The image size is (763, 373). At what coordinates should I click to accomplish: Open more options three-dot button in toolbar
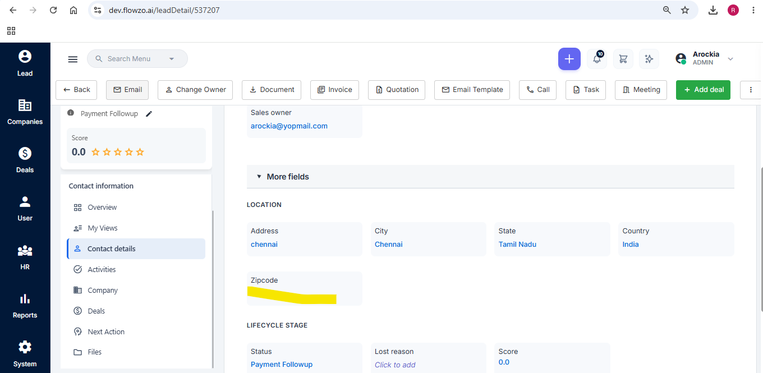[x=751, y=90]
